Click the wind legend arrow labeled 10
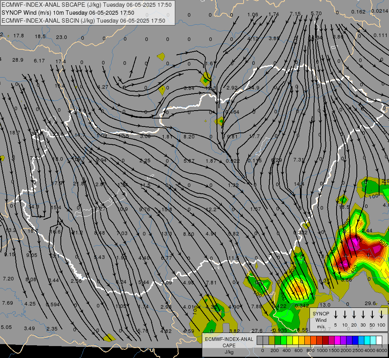 pyautogui.click(x=344, y=315)
